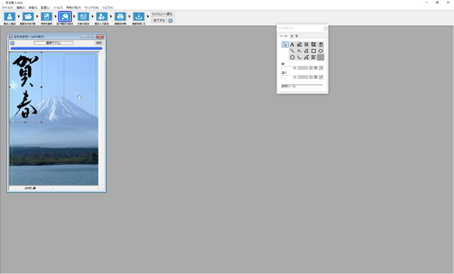
Task: Open the fill style dropdown
Action: pyautogui.click(x=294, y=77)
